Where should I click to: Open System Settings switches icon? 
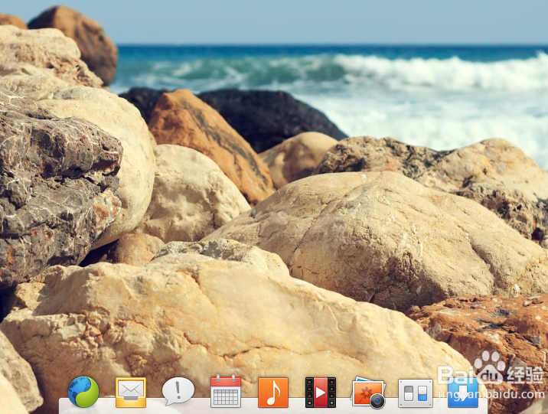pyautogui.click(x=416, y=393)
